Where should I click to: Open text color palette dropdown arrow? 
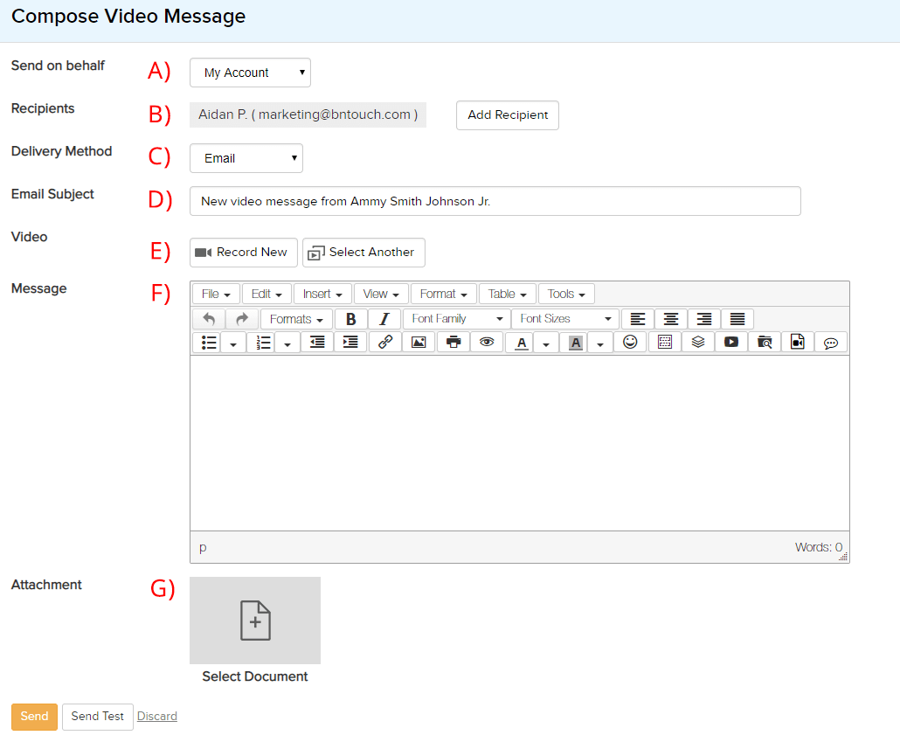pos(546,343)
